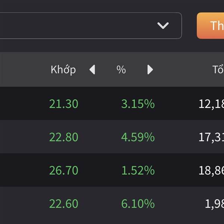Sort by the Khớp column header
The image size is (224, 224).
pos(63,70)
